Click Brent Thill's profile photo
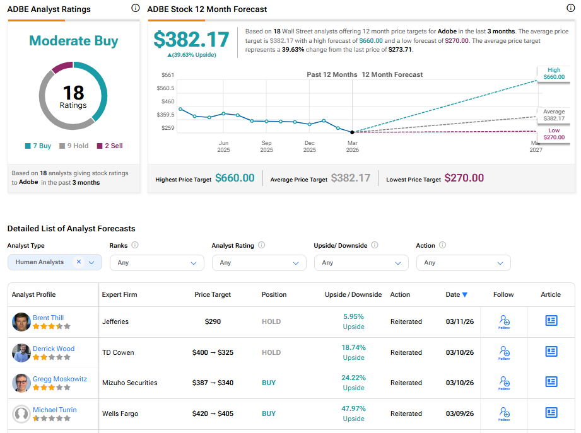The height and width of the screenshot is (433, 581). 21,321
